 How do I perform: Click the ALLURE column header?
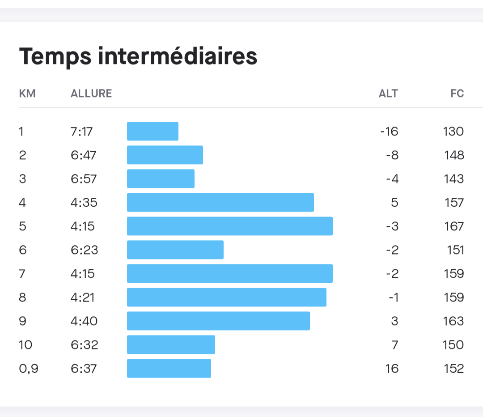[x=91, y=94]
